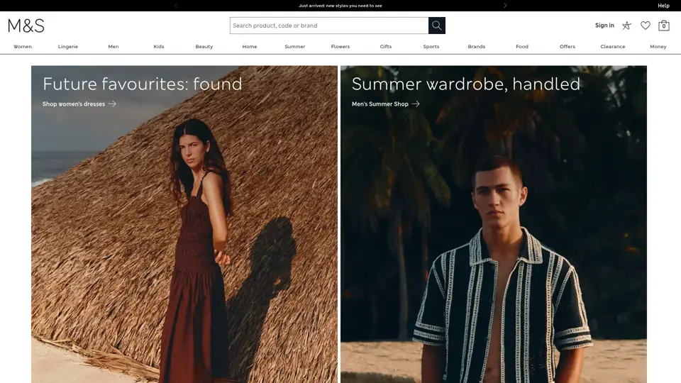Go to M&S logo home
Image resolution: width=681 pixels, height=383 pixels.
tap(26, 26)
